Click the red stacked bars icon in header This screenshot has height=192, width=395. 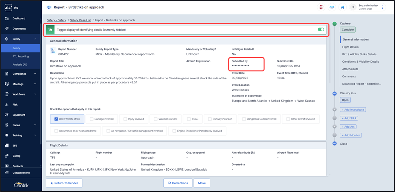tap(321, 7)
